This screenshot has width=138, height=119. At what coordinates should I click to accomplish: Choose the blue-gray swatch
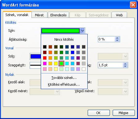click(x=78, y=52)
